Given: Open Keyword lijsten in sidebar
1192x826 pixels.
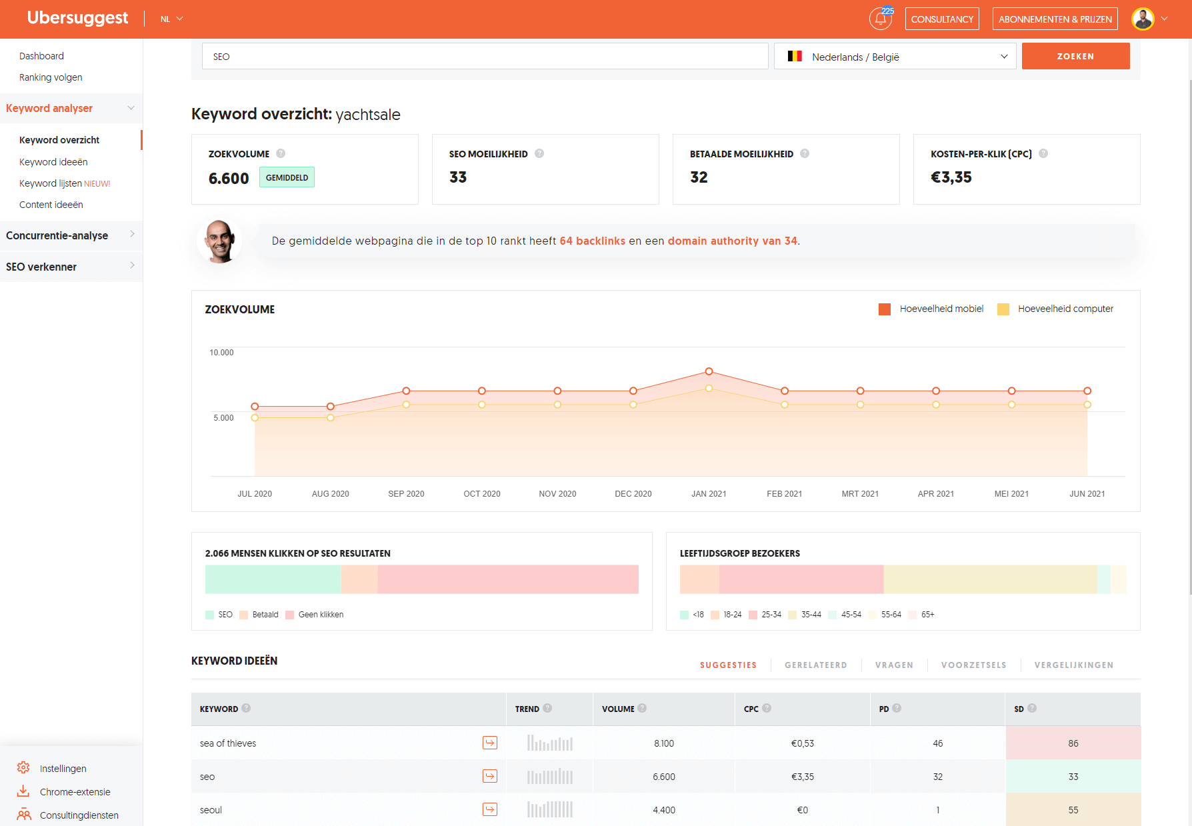Looking at the screenshot, I should tap(65, 183).
